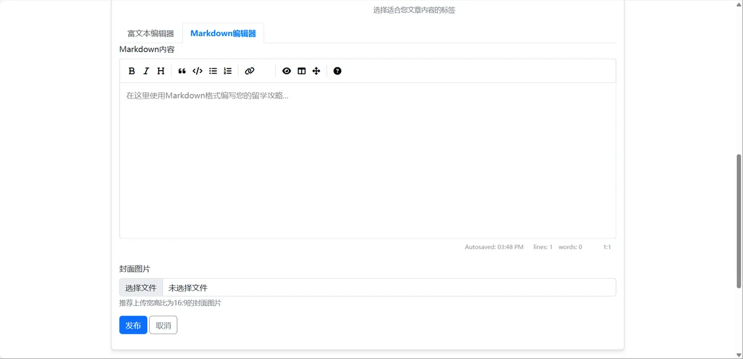The image size is (743, 359).
Task: Click the 1:1 cursor position indicator
Action: tap(607, 247)
